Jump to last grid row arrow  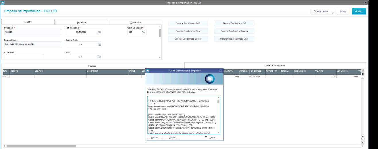pyautogui.click(x=363, y=142)
